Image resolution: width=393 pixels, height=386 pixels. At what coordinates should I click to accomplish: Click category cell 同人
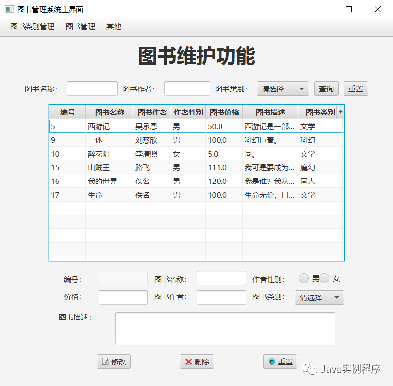click(320, 182)
